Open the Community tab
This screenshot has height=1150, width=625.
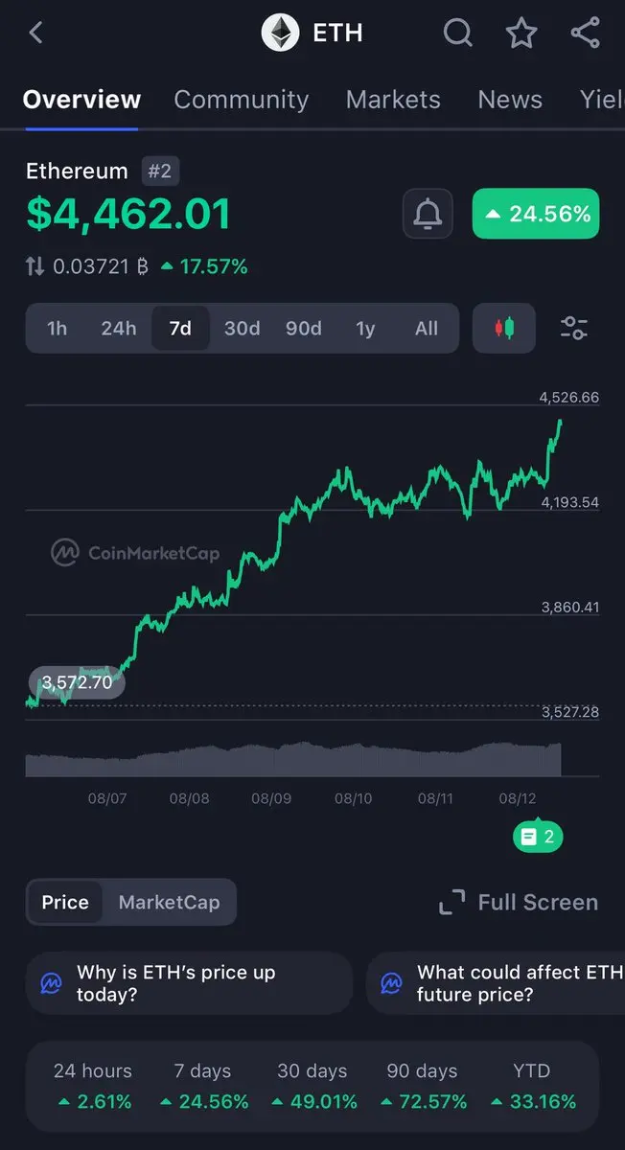(241, 100)
